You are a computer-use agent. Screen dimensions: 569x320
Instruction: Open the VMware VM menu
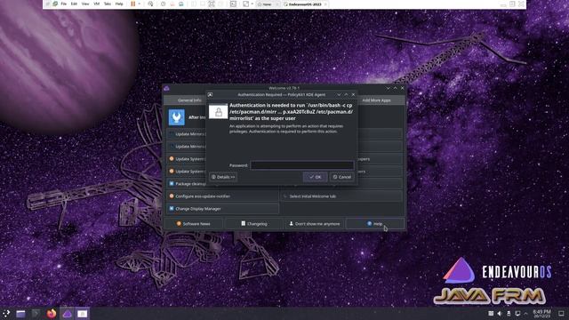click(97, 4)
